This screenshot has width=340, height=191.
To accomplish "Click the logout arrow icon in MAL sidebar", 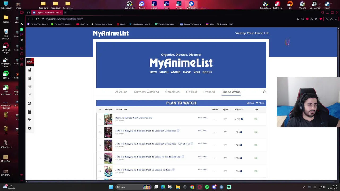I will [29, 120].
